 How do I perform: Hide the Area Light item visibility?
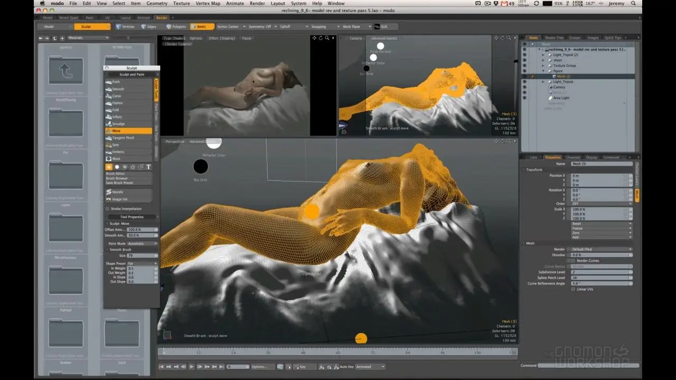pyautogui.click(x=524, y=98)
